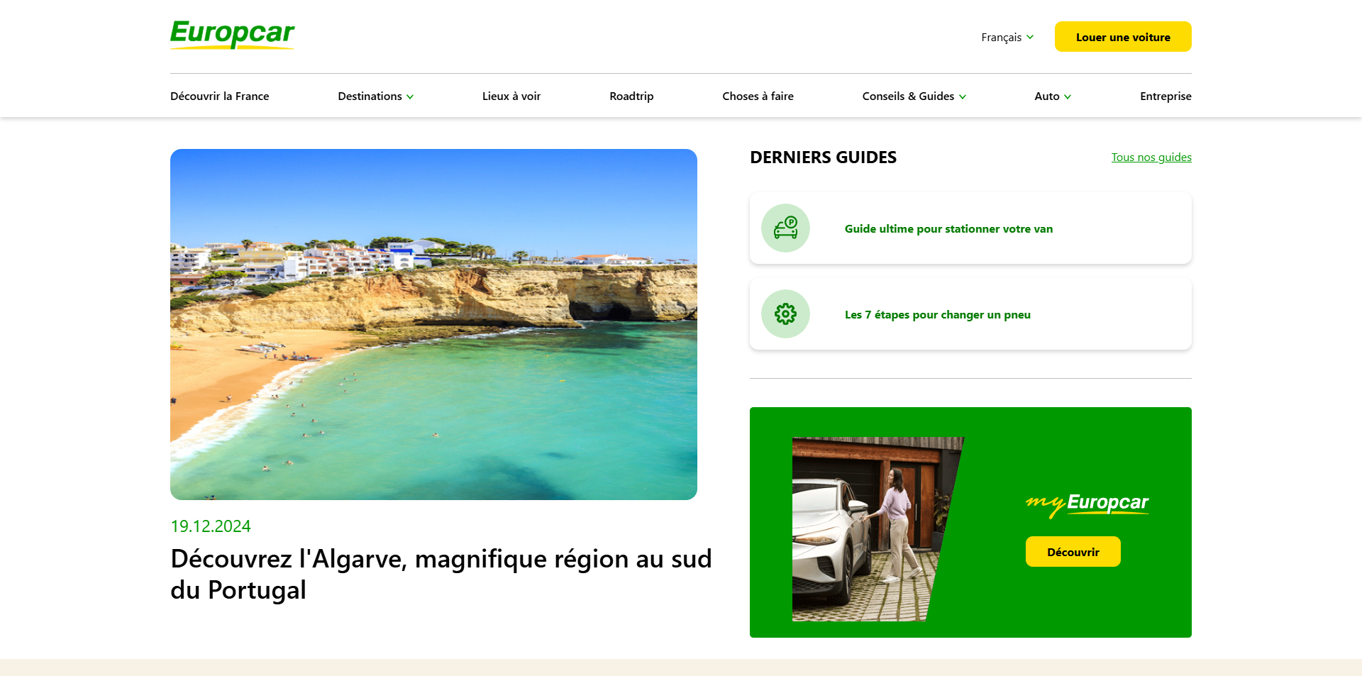Open the Roadtrip section
The height and width of the screenshot is (676, 1362).
click(x=631, y=96)
